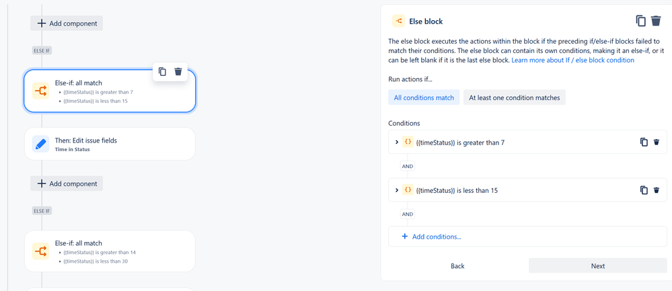Delete the selected Else-if component card
Viewport: 672px width, 291px height.
[x=178, y=71]
